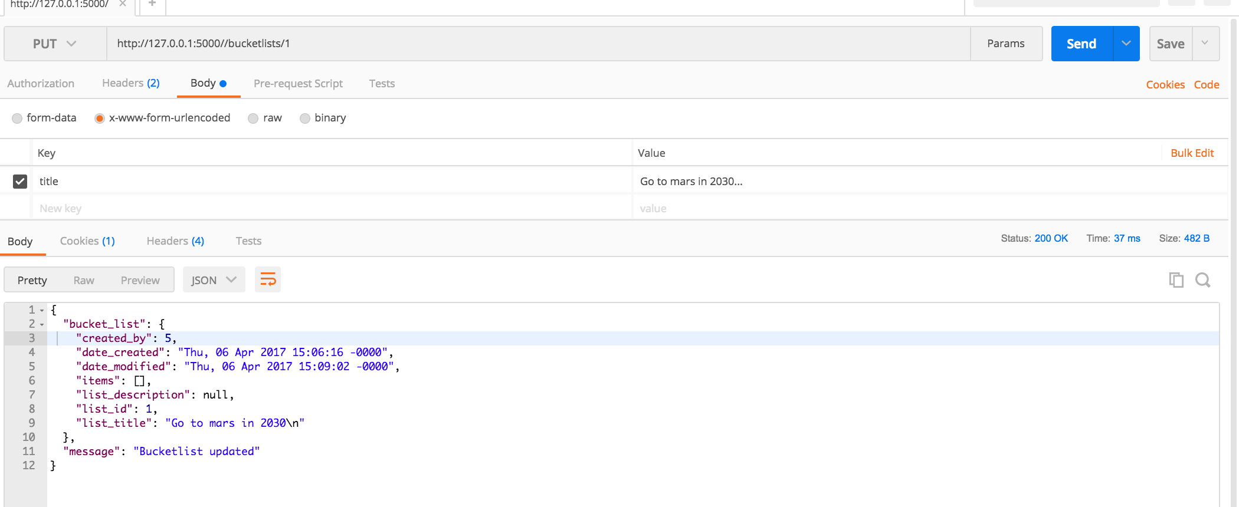Click the "created_by": 5 line

(x=126, y=338)
